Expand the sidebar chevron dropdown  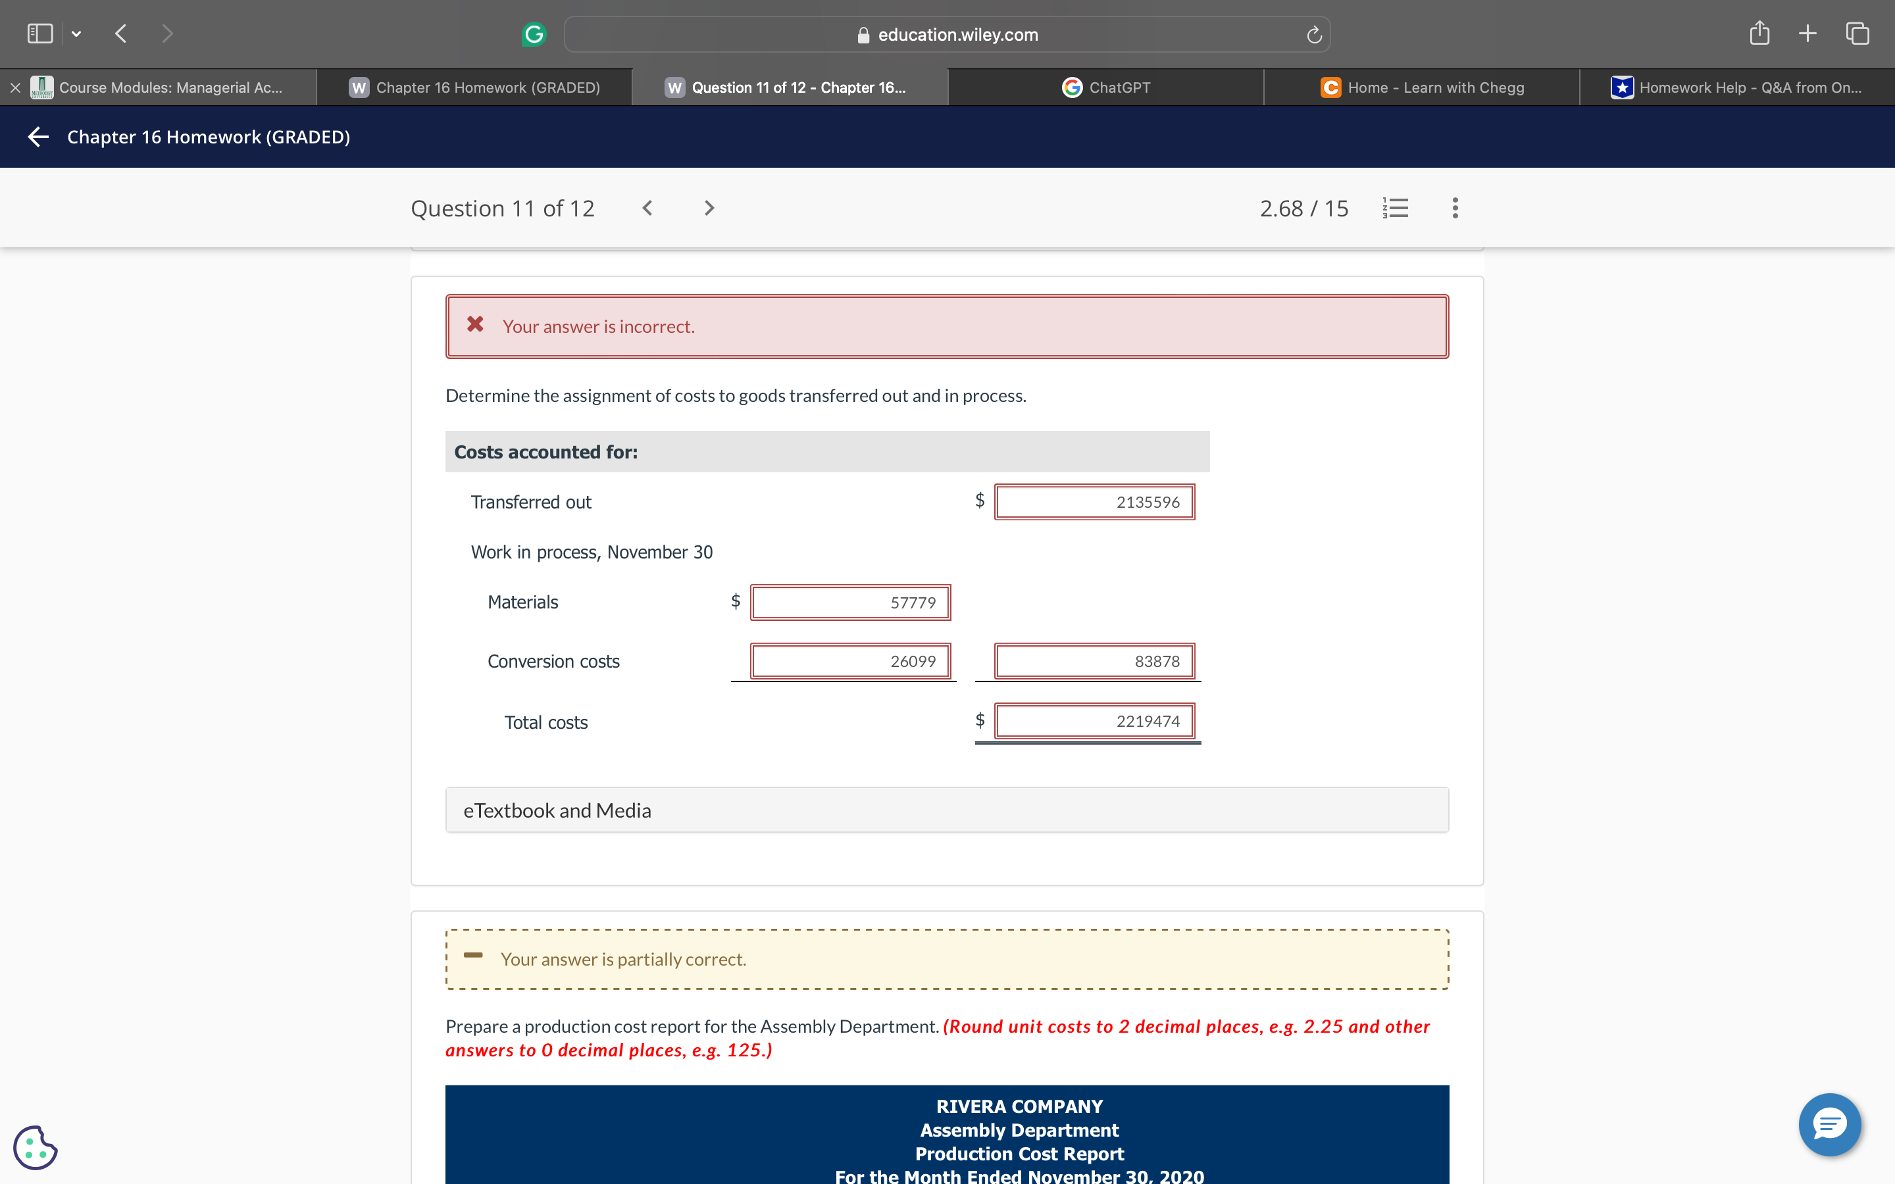[76, 34]
